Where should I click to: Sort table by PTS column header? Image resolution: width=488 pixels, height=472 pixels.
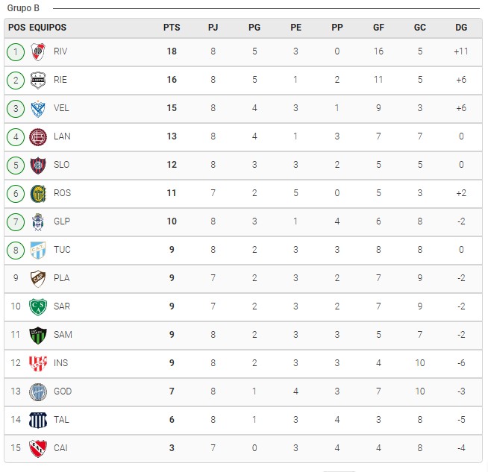172,28
